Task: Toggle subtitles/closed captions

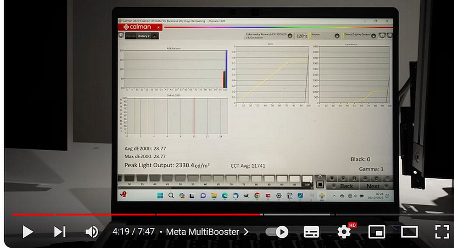Action: click(311, 232)
